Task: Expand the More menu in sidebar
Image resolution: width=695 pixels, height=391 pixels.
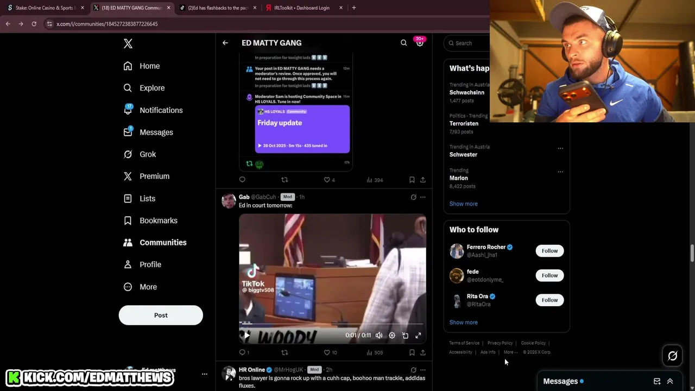Action: pos(140,287)
